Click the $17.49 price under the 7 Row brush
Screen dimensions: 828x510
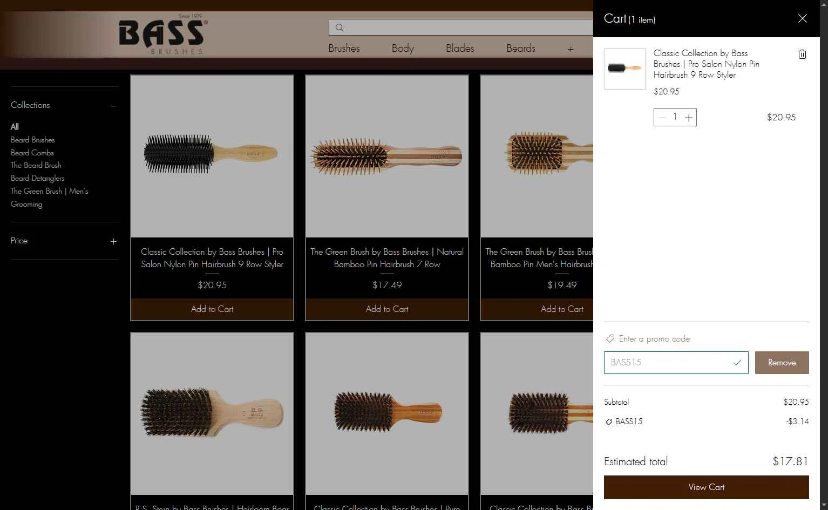coord(387,285)
